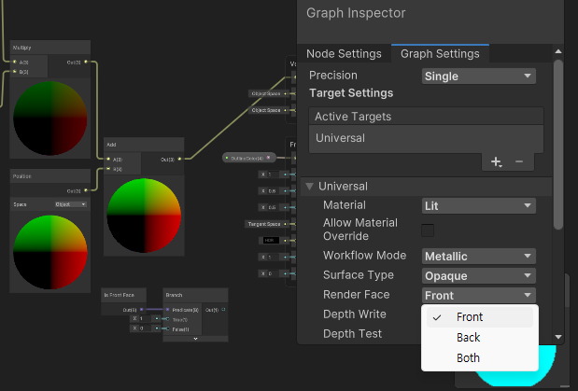Click the Add node A(3) input port
Image resolution: width=578 pixels, height=391 pixels.
pos(108,160)
